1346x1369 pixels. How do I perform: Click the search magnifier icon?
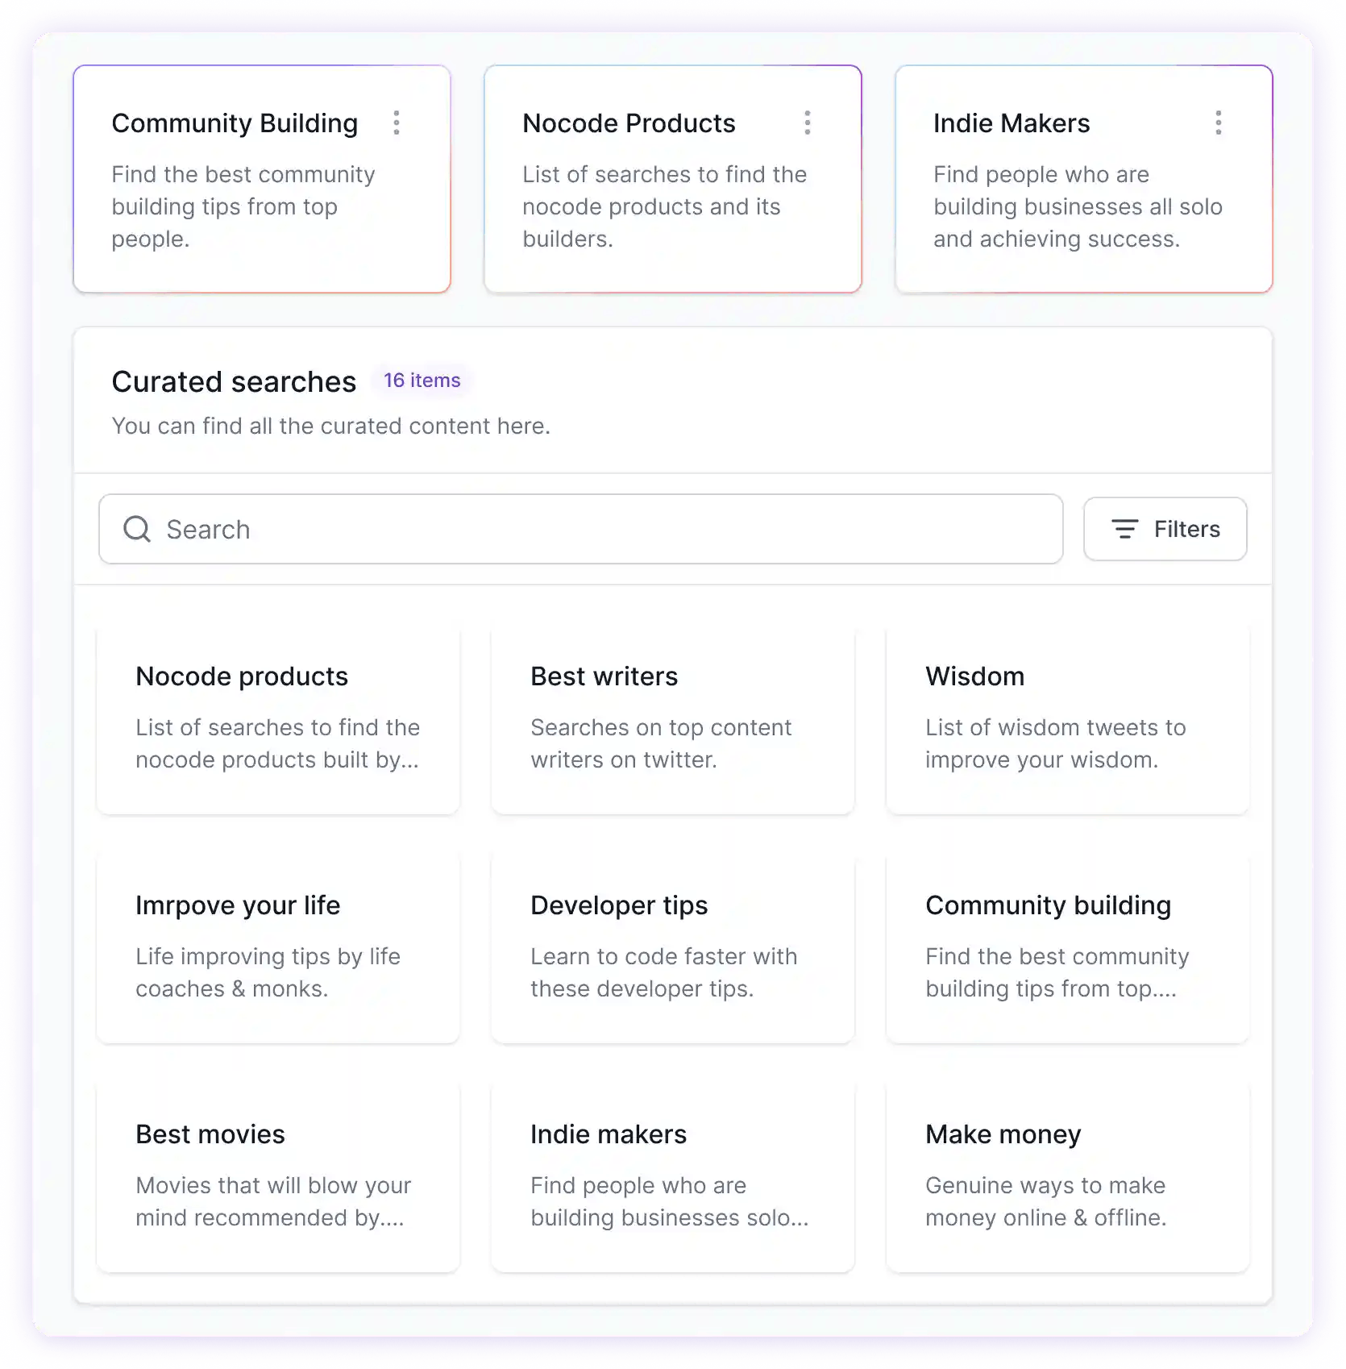click(137, 529)
